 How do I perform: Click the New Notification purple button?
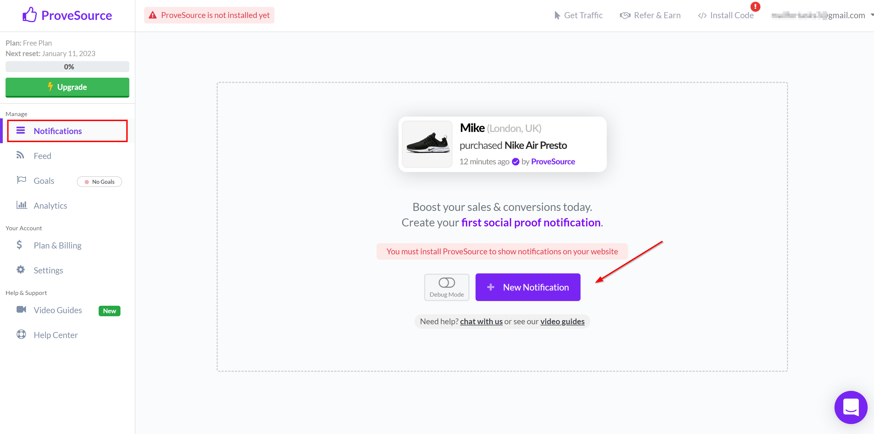coord(528,287)
